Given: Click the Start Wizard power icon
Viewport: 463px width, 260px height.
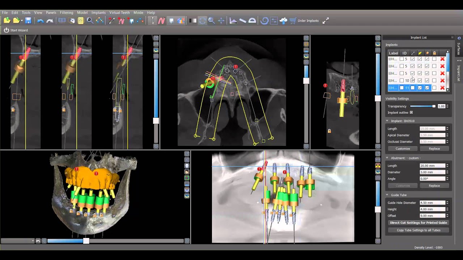Looking at the screenshot, I should (x=6, y=30).
